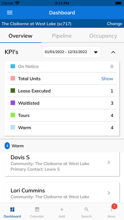Change the selected community

[115, 24]
